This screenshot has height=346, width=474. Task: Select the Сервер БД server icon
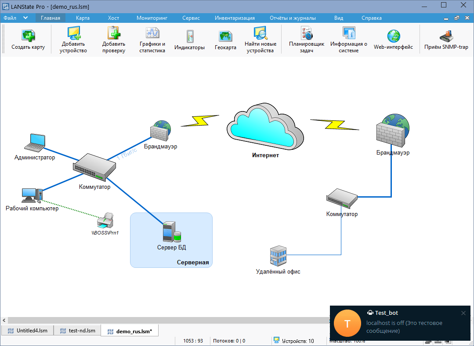tap(172, 232)
